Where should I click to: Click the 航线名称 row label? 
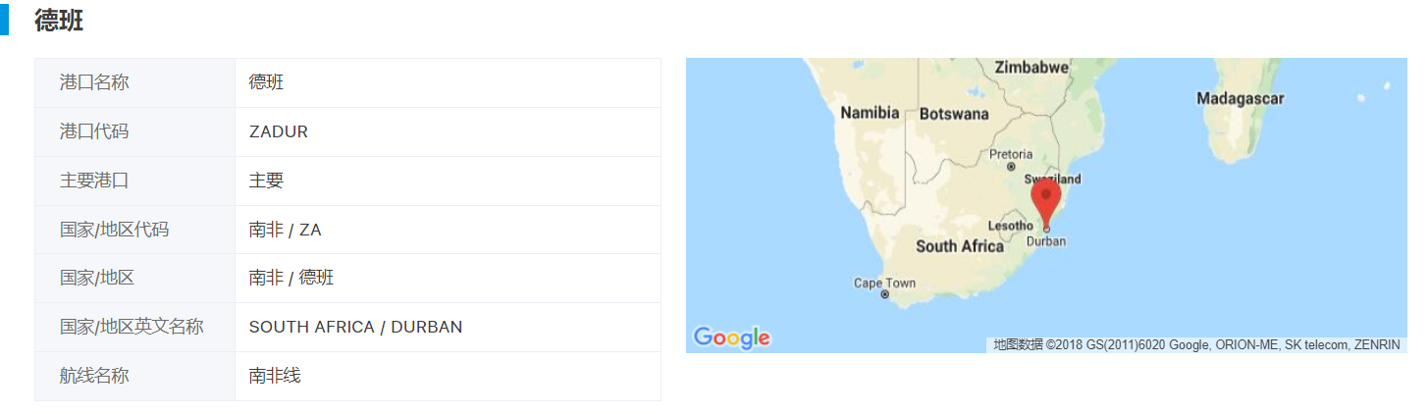click(94, 376)
